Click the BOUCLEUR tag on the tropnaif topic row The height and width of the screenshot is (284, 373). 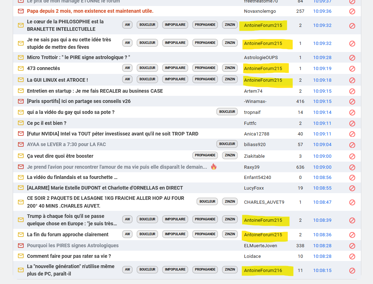(227, 112)
